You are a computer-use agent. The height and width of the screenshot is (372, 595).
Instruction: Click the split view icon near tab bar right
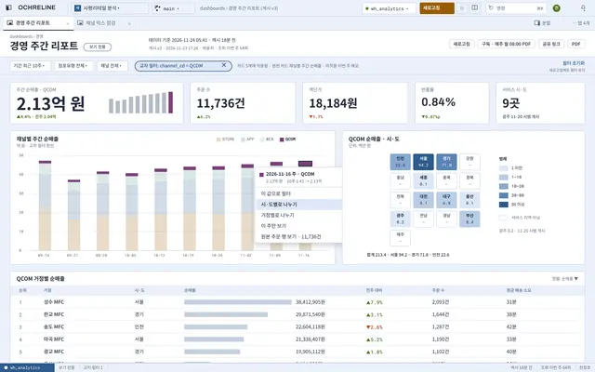(x=536, y=22)
